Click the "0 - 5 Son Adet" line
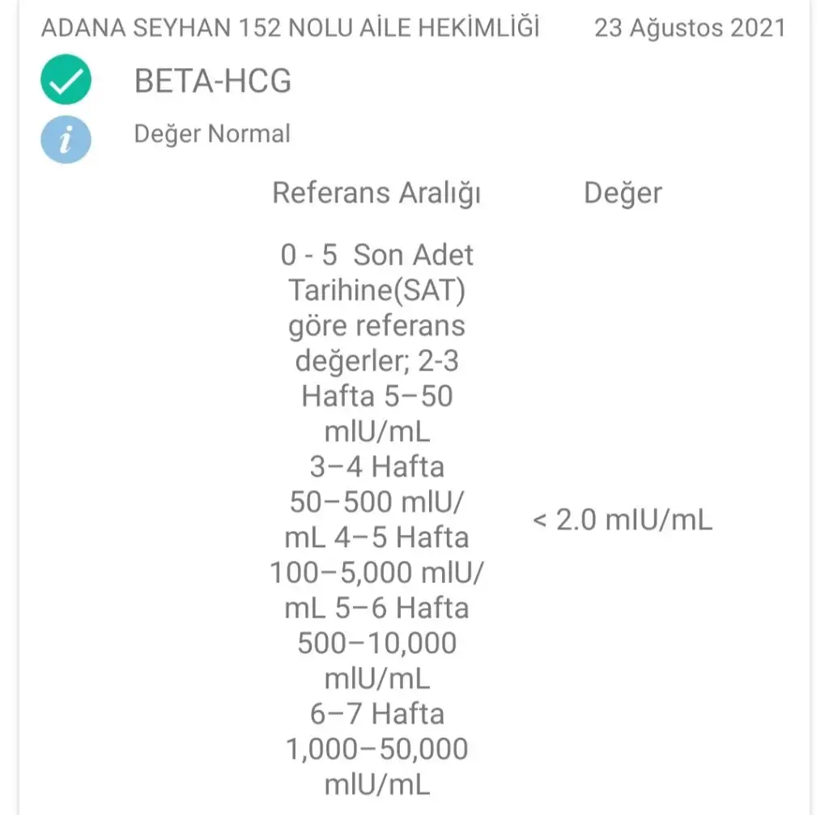 pyautogui.click(x=376, y=256)
